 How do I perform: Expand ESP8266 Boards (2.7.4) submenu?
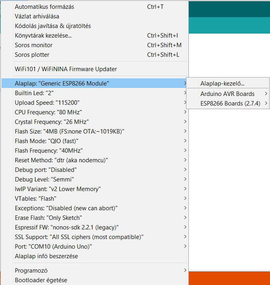(x=230, y=104)
